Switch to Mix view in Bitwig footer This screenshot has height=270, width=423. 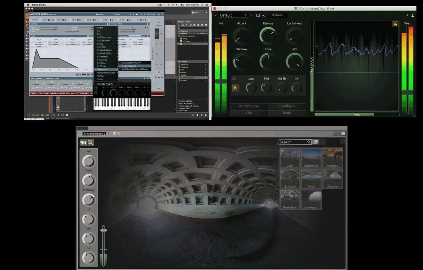[42, 115]
